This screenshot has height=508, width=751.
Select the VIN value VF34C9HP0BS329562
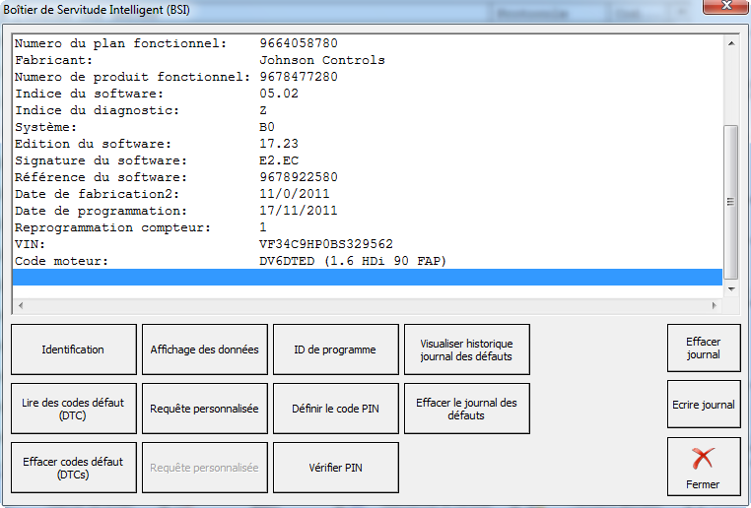325,244
